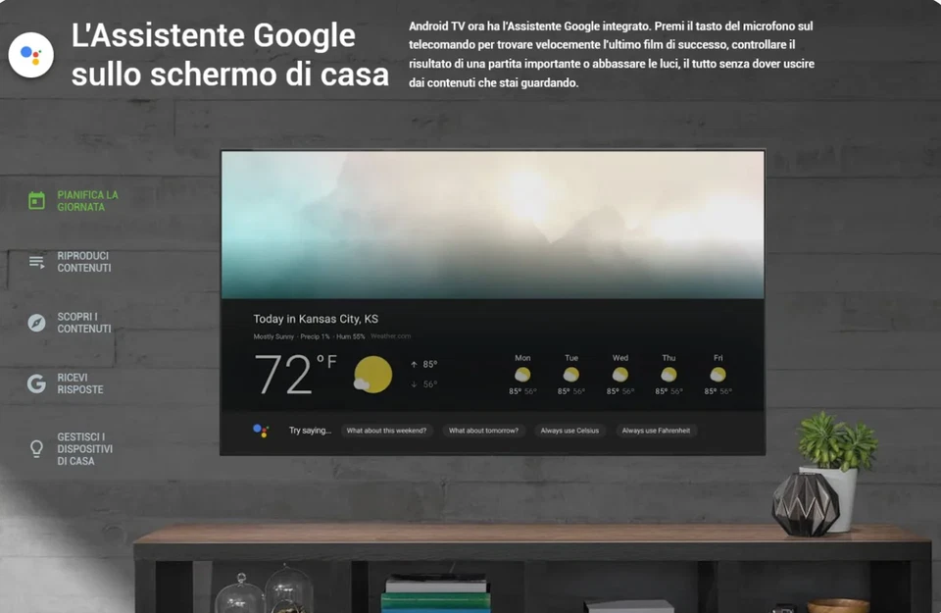The height and width of the screenshot is (613, 941).
Task: Select the compass icon for Scopri i contenuti
Action: [x=36, y=323]
